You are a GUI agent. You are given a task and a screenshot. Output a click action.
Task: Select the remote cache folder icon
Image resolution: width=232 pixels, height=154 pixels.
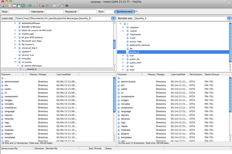point(119,89)
